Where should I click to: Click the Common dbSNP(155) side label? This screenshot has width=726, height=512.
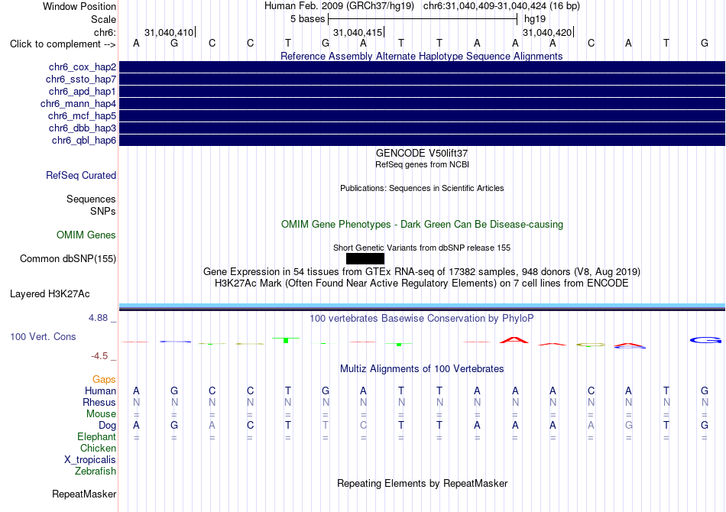tap(67, 259)
